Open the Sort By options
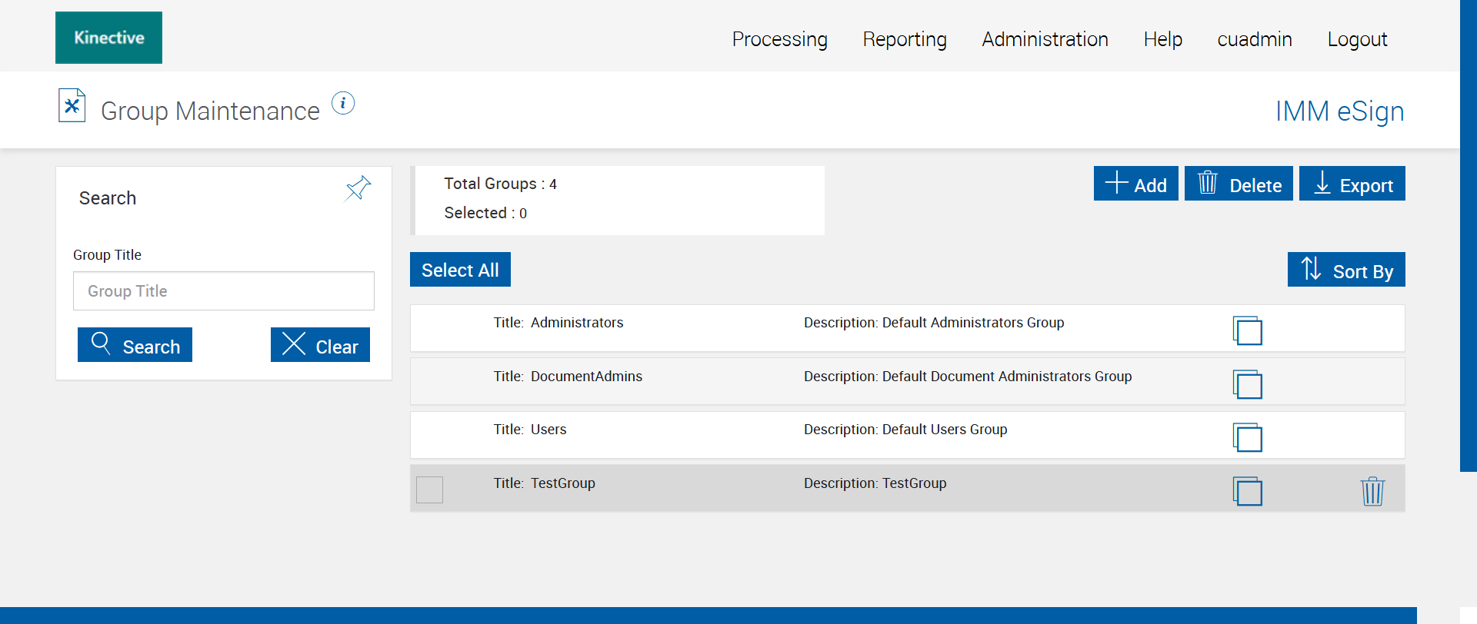The height and width of the screenshot is (624, 1477). click(1346, 270)
